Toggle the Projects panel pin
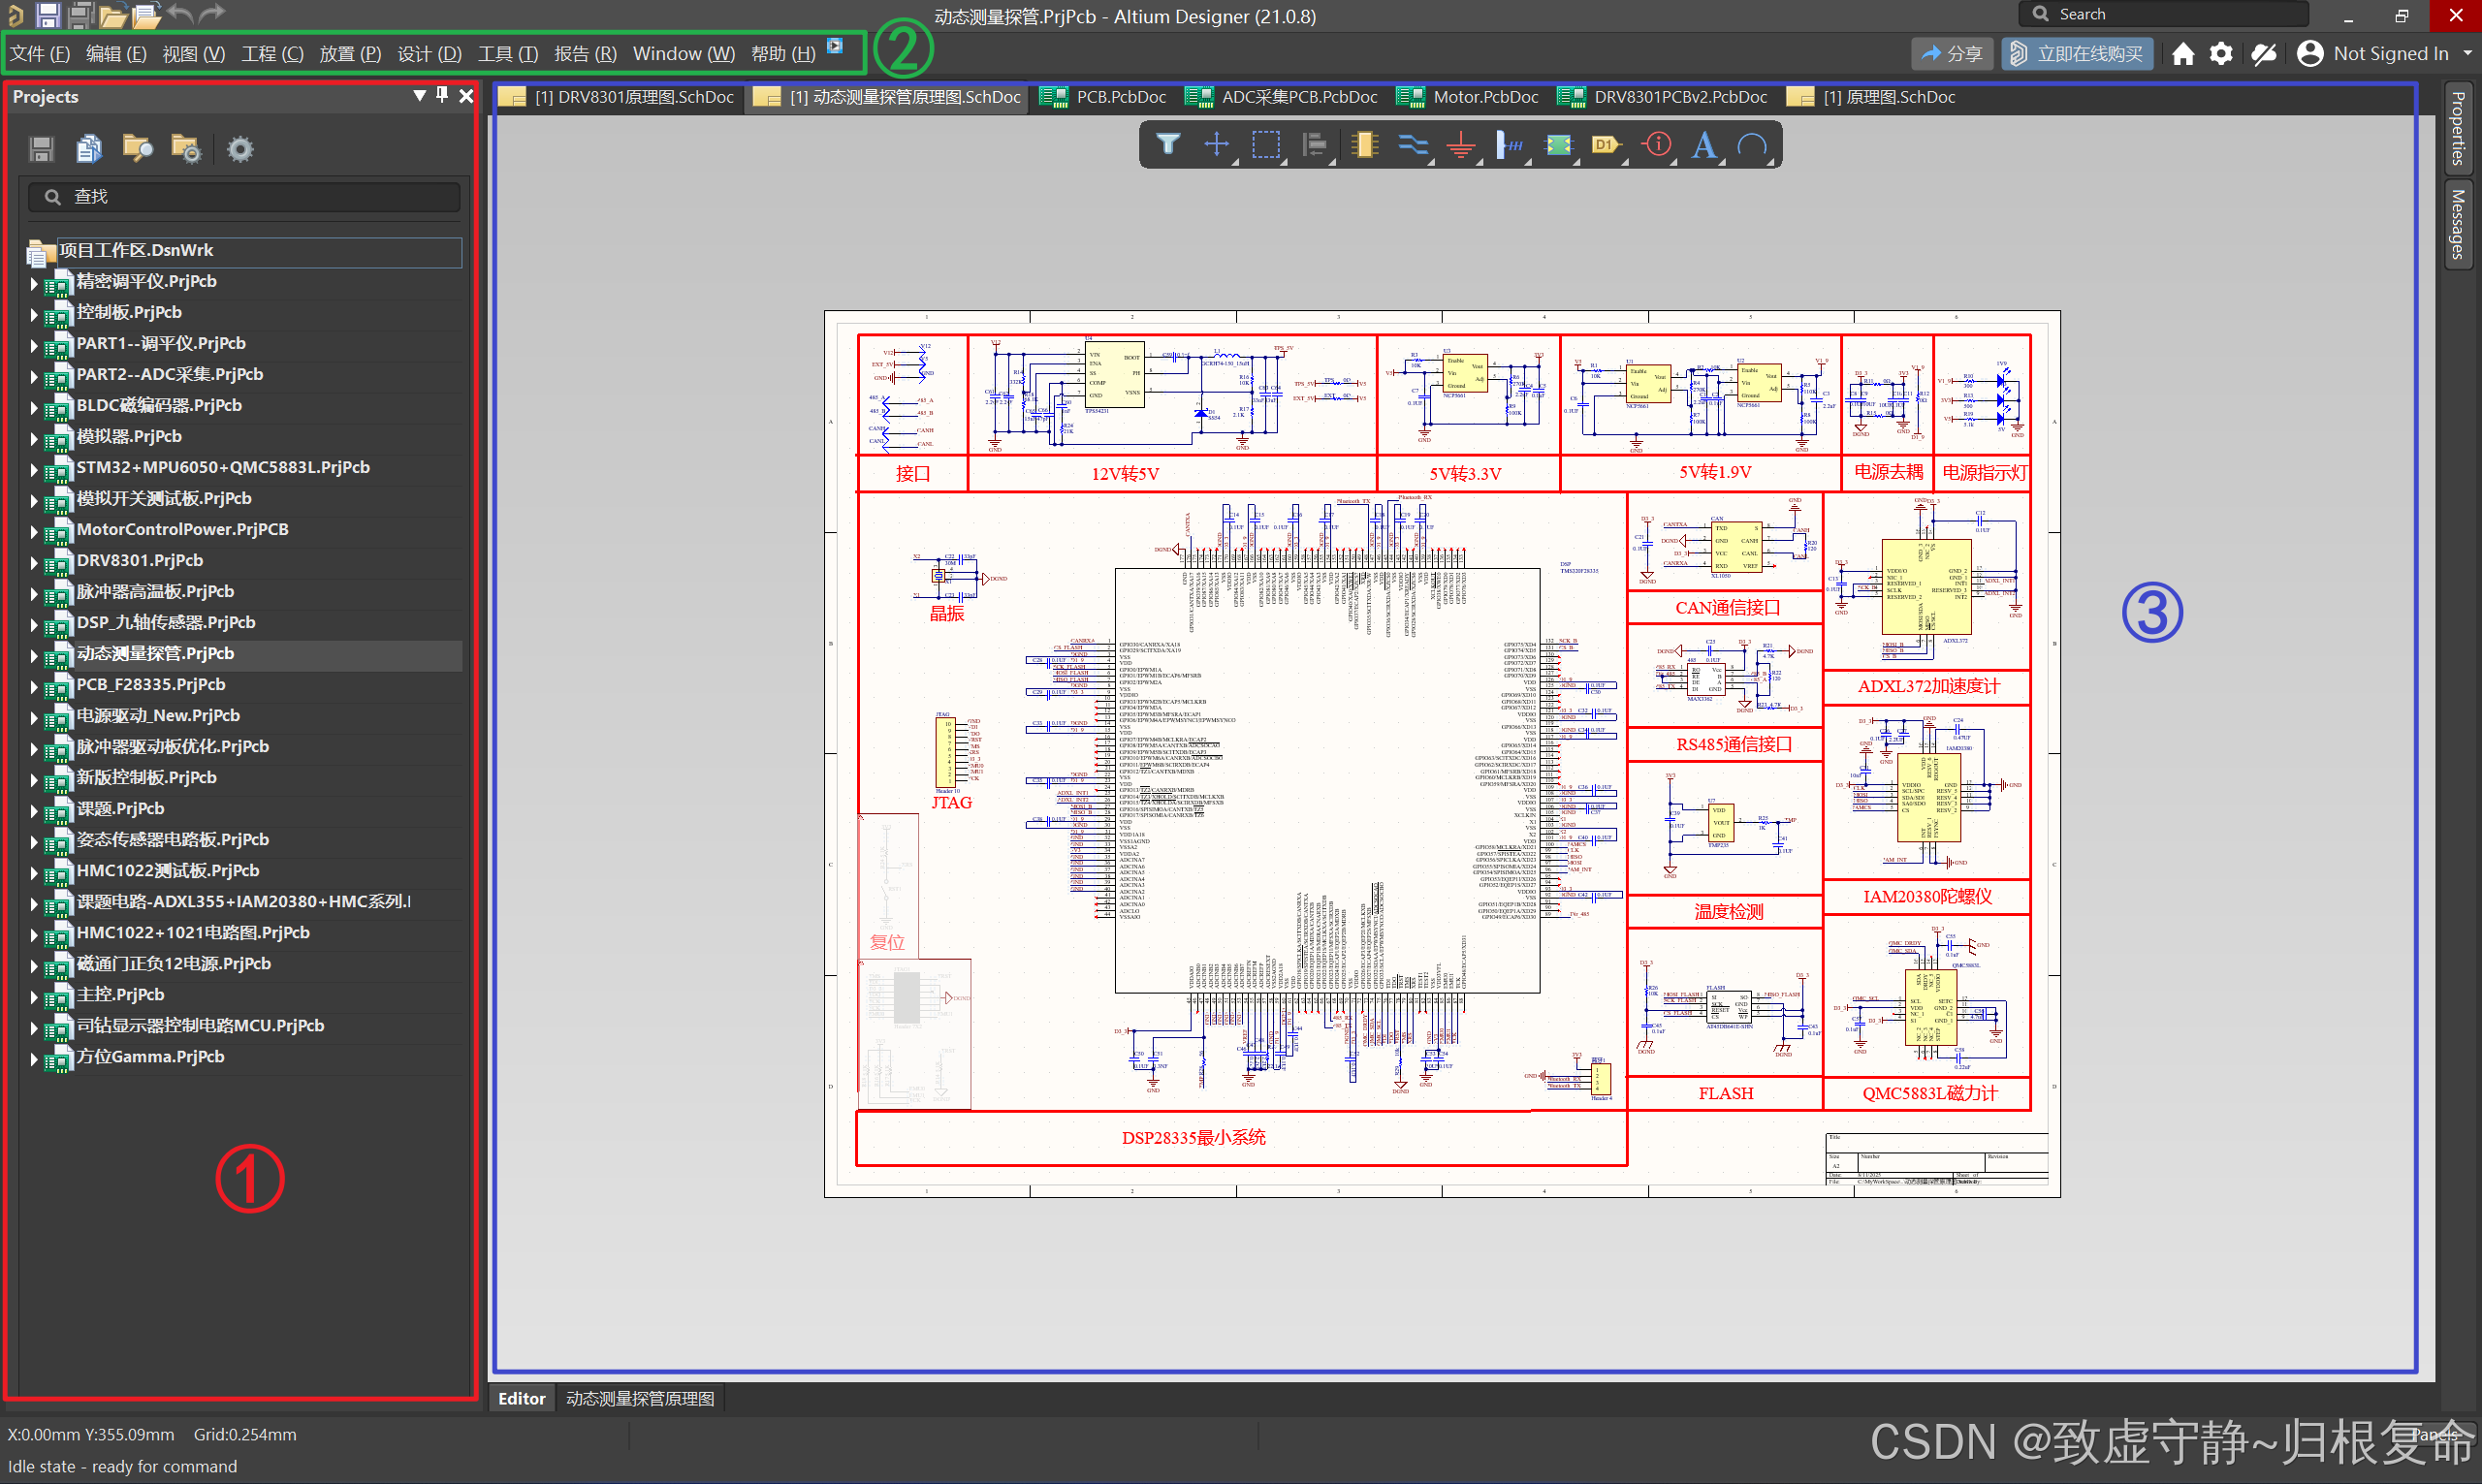Screen dimensions: 2482x1484 pos(442,95)
